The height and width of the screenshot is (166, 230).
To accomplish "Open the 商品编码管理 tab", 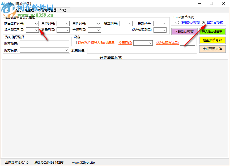I will [47, 10].
